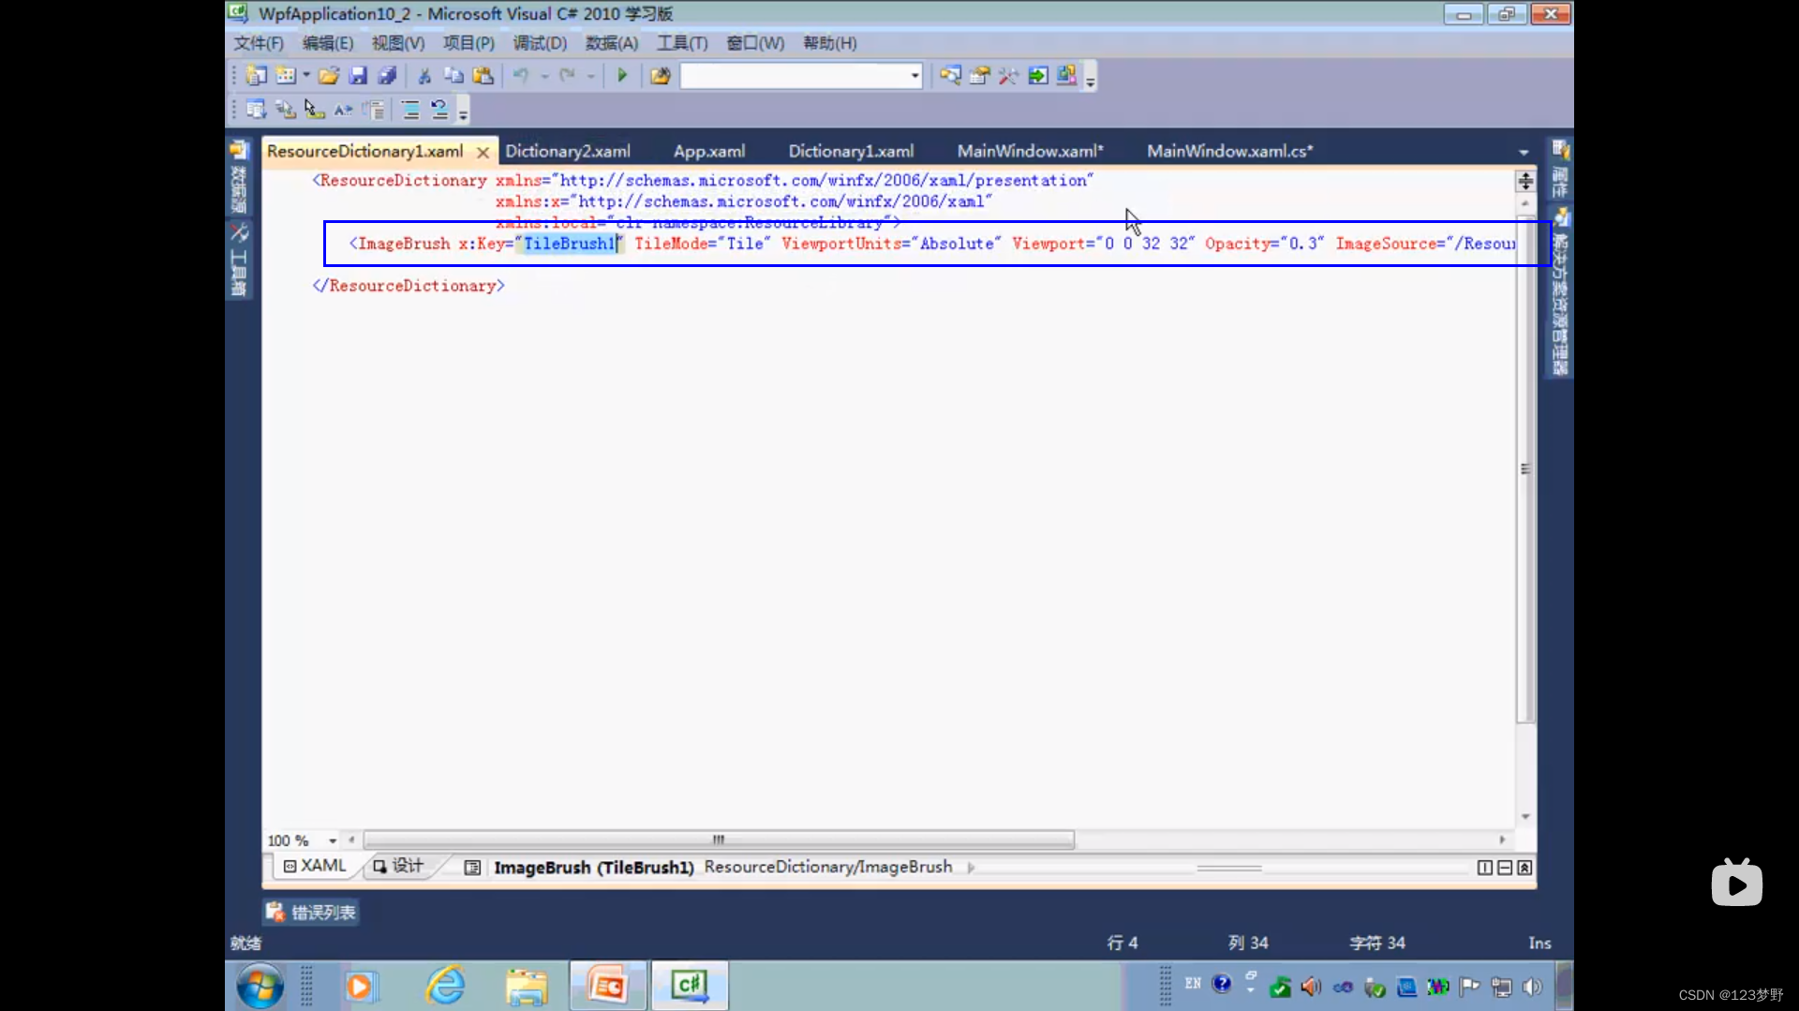Click the Start Page green arrow icon

[1038, 76]
